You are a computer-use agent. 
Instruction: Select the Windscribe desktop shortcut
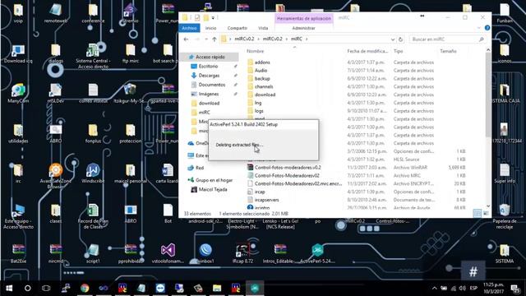[x=93, y=173]
